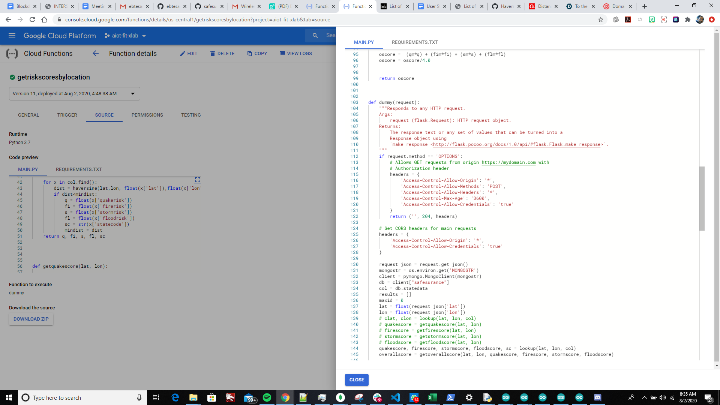Image resolution: width=720 pixels, height=405 pixels.
Task: Click the mydomain.com link in code
Action: (x=508, y=163)
